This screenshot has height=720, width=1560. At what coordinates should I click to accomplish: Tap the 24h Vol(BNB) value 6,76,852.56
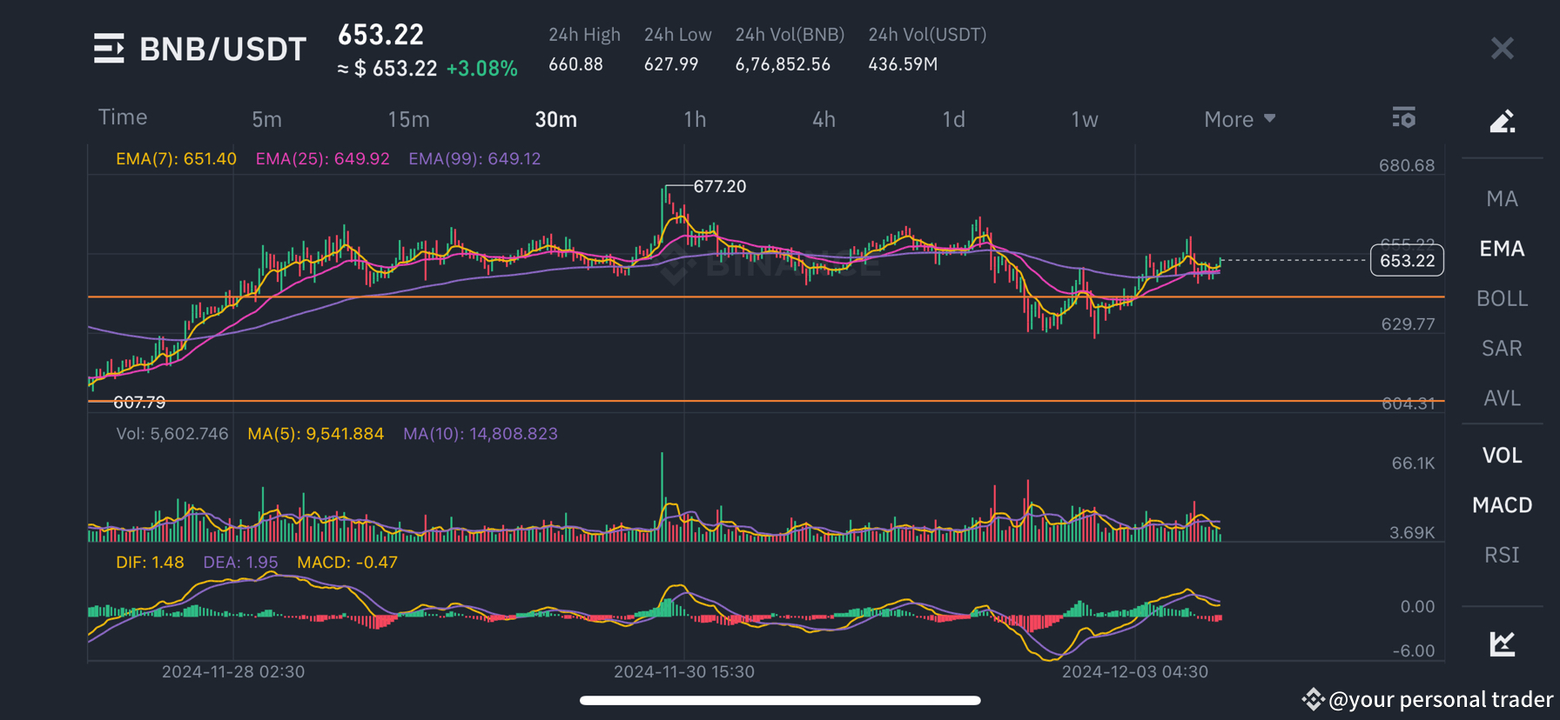tap(783, 64)
